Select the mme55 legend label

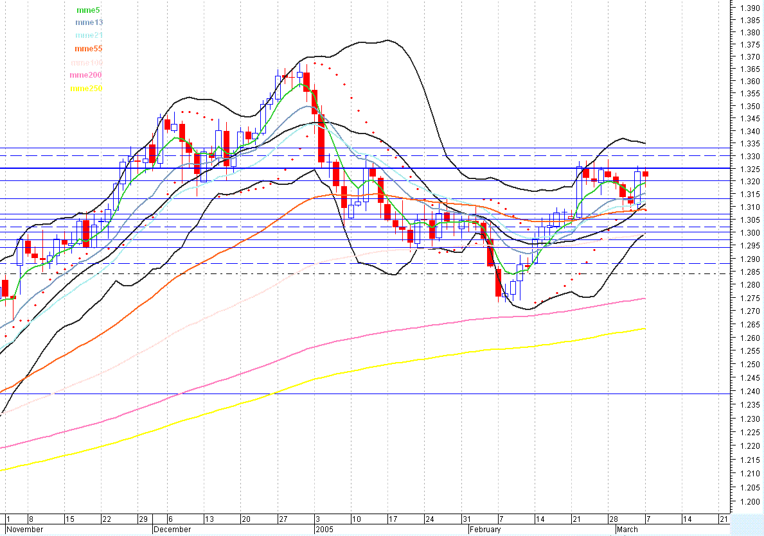pos(88,49)
